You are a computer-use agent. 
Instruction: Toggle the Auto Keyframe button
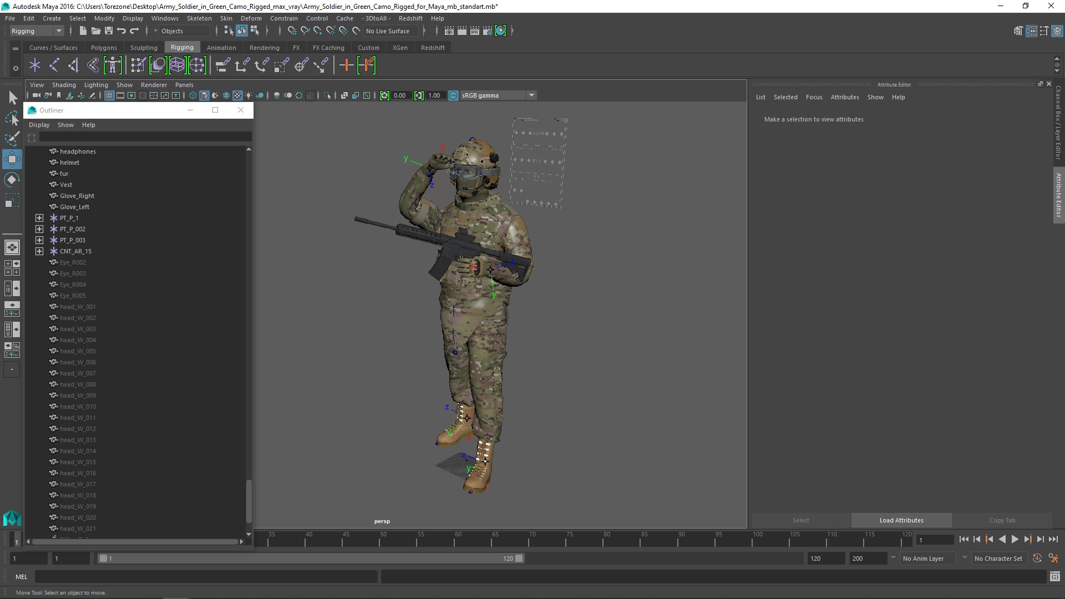1037,559
